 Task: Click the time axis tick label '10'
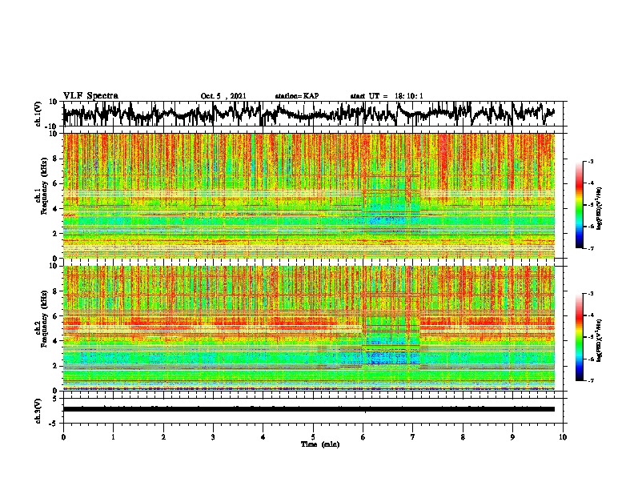tap(563, 437)
